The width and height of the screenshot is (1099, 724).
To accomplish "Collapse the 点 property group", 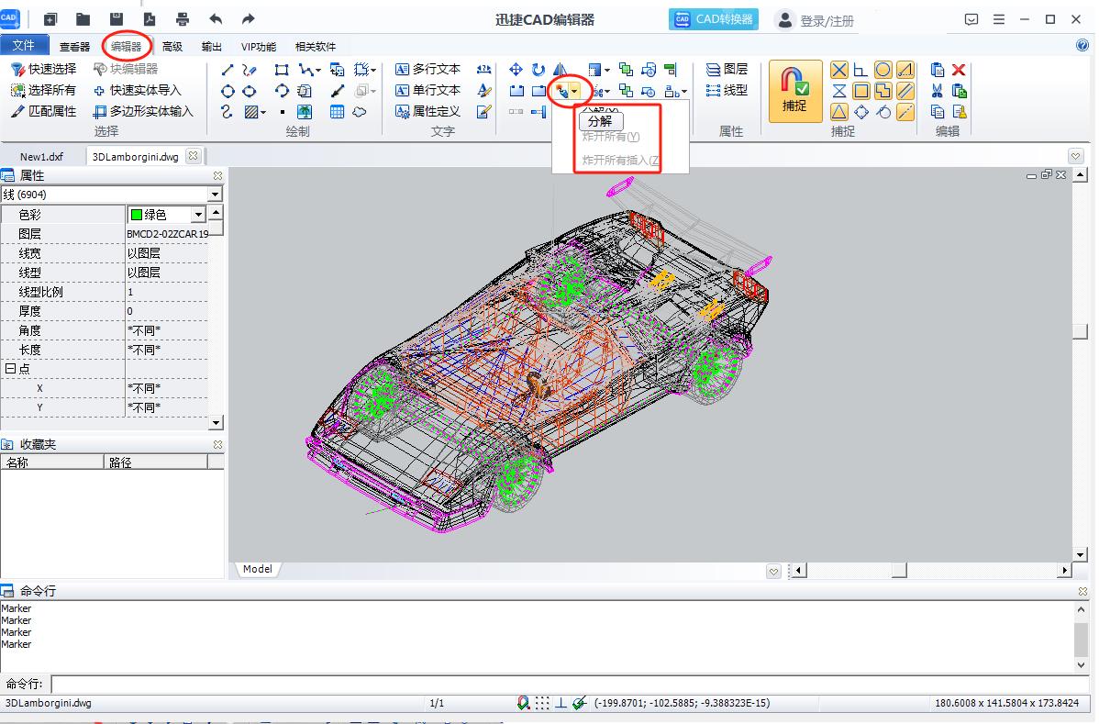I will coord(9,369).
